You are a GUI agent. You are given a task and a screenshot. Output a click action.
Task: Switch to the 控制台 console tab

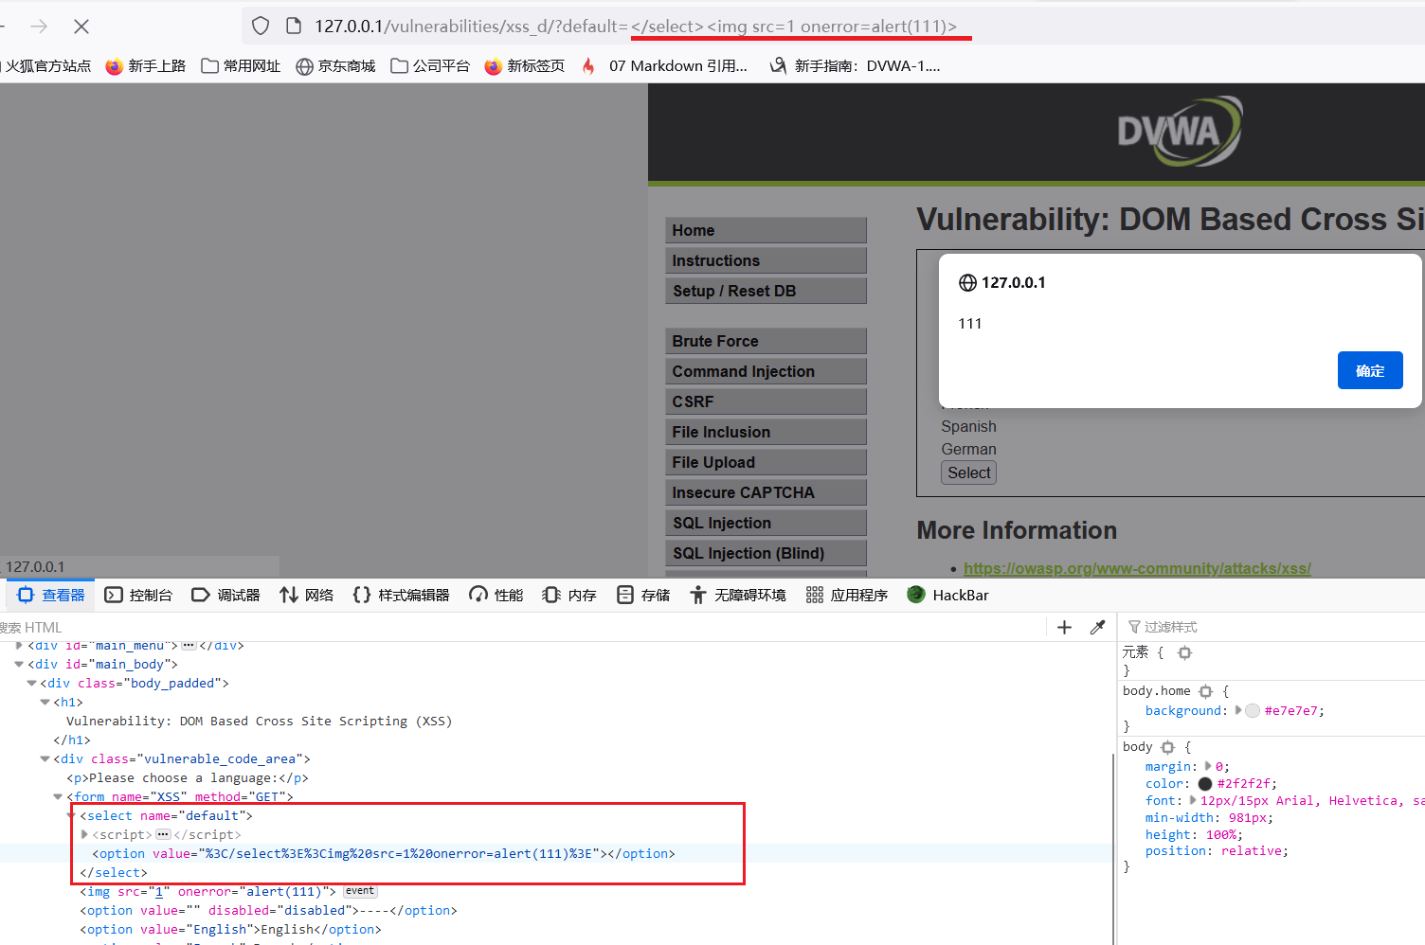[139, 595]
